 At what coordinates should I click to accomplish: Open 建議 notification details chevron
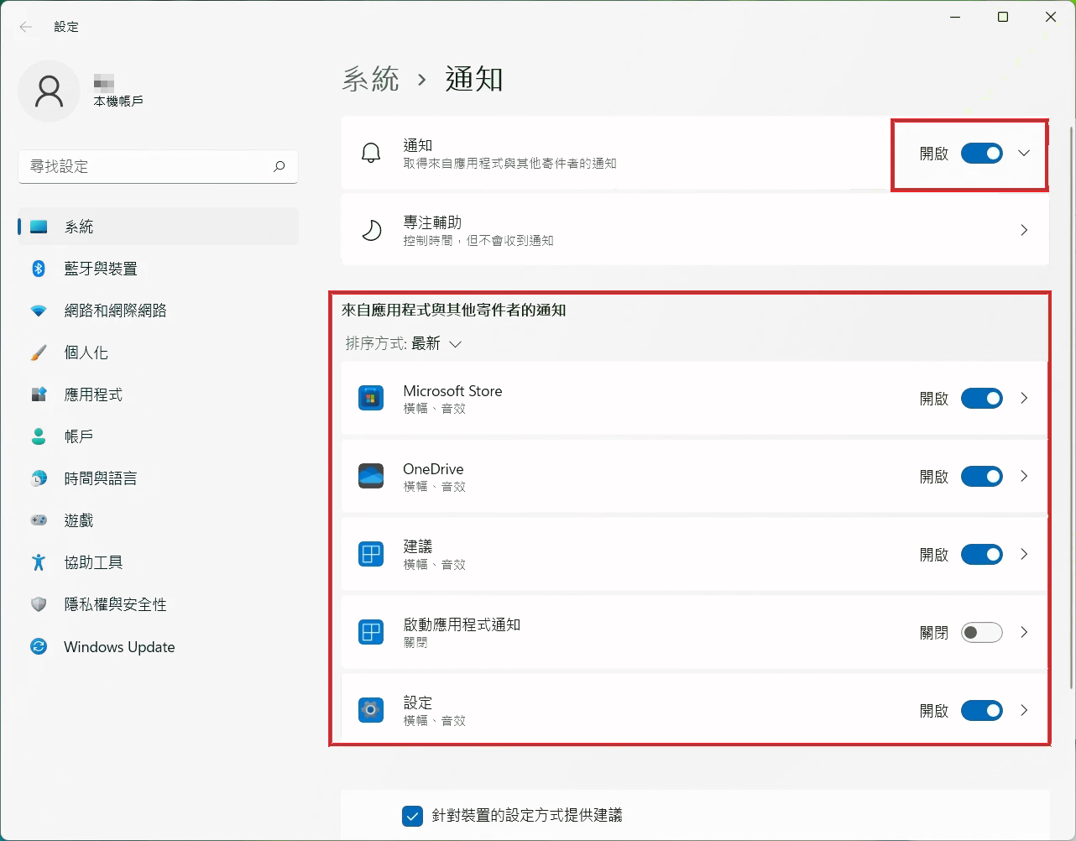(1024, 554)
